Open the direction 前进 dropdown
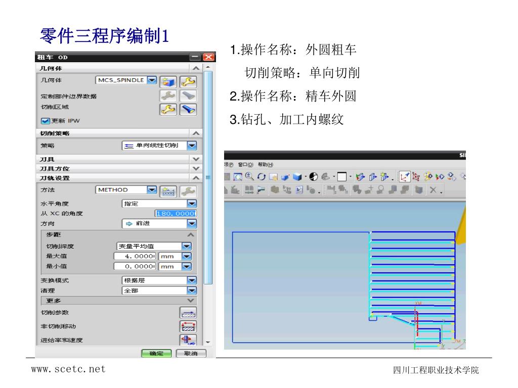The image size is (518, 388). (x=192, y=223)
